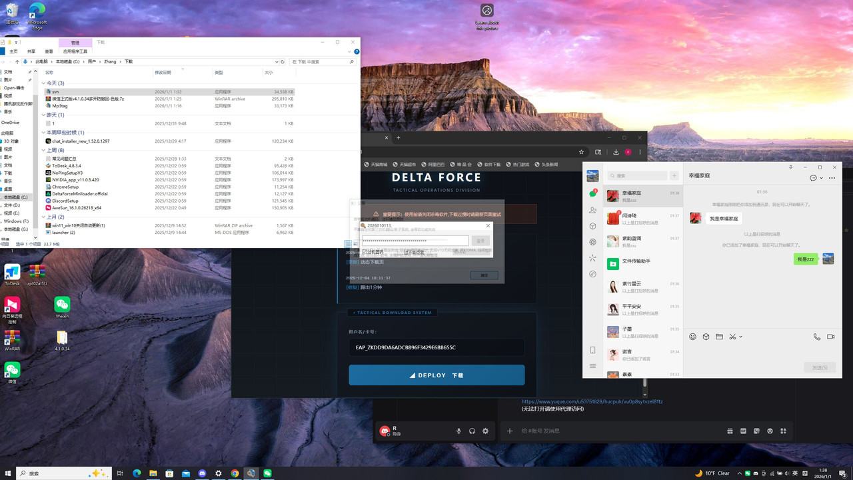Click the Discord plus attach icon
Viewport: 853px width, 480px height.
[x=510, y=431]
